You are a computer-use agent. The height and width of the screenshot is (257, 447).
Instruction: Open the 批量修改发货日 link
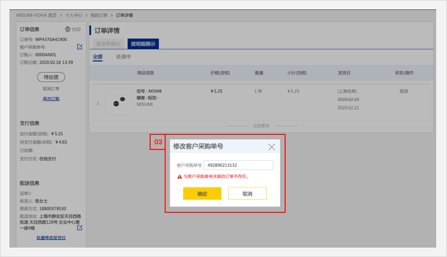[x=51, y=238]
